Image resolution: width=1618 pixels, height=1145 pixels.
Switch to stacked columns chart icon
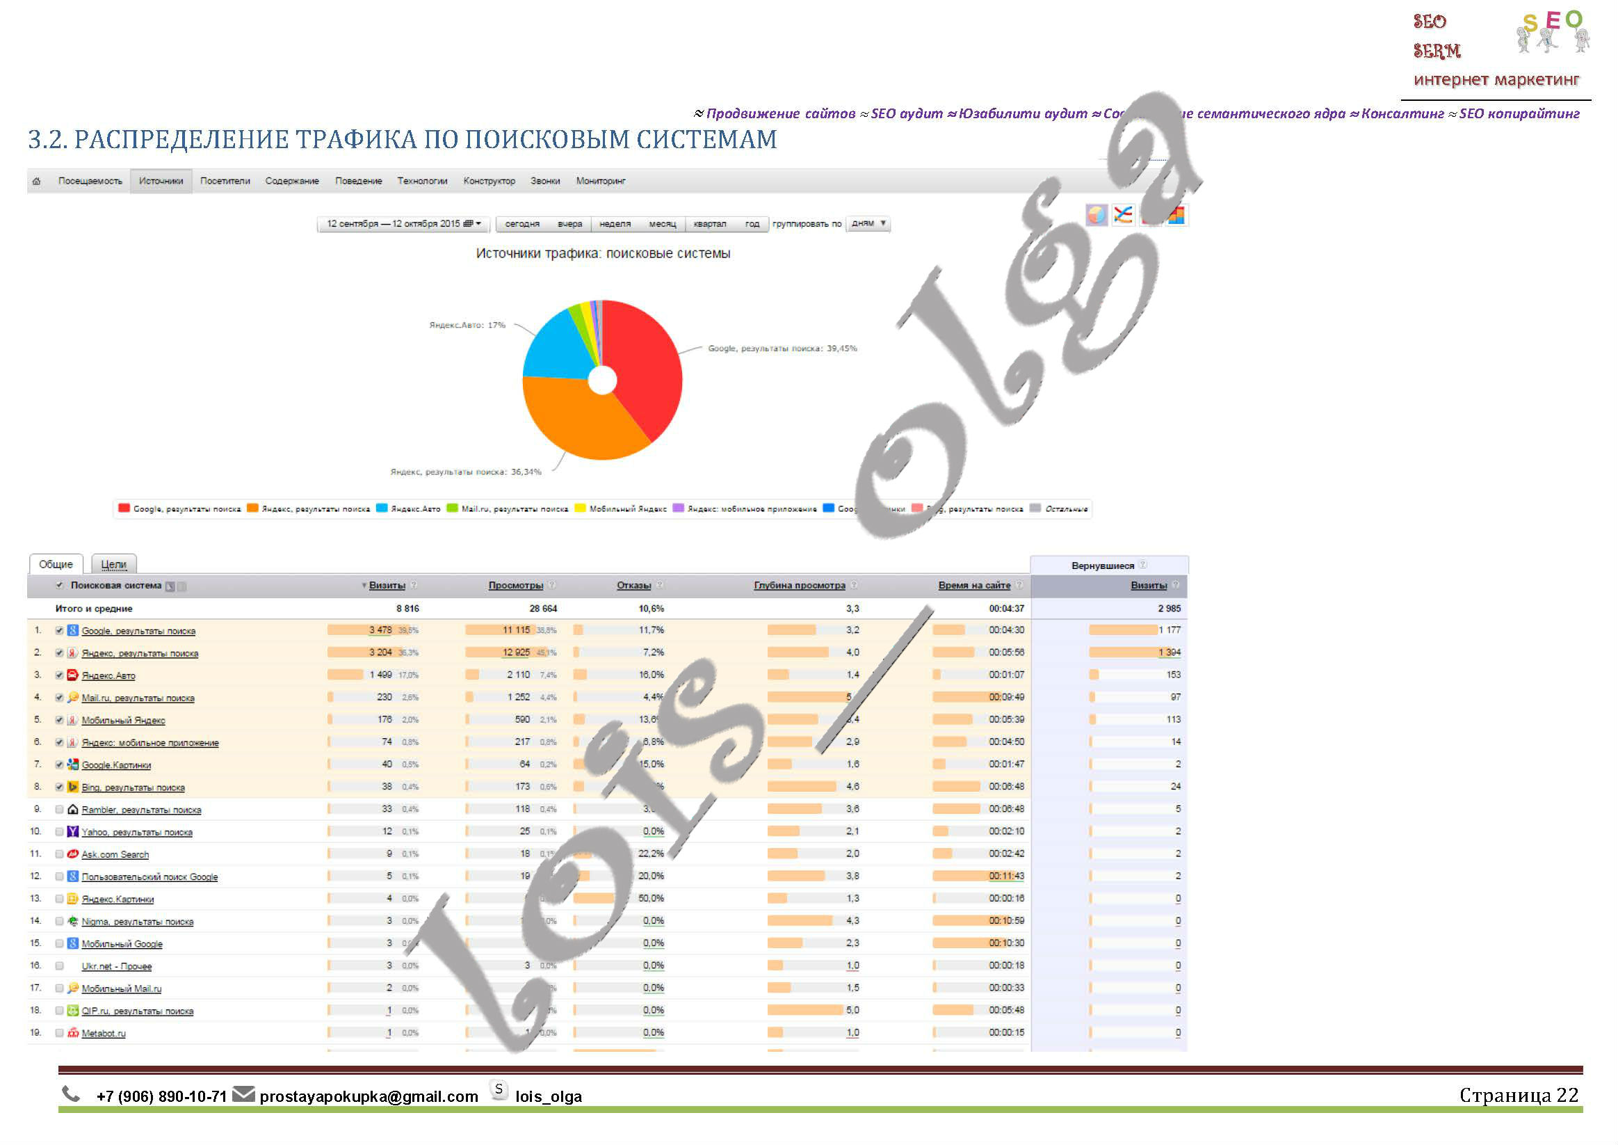point(1177,214)
